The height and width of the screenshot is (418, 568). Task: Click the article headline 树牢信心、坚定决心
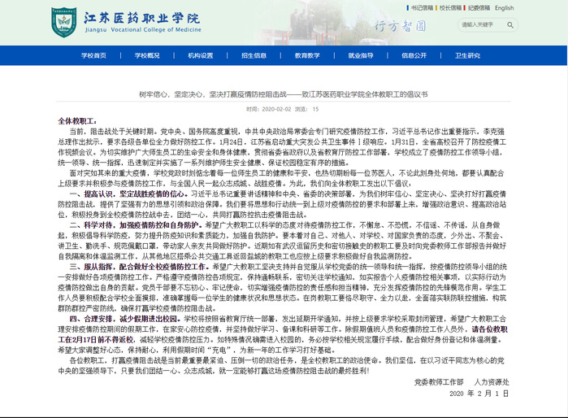283,94
